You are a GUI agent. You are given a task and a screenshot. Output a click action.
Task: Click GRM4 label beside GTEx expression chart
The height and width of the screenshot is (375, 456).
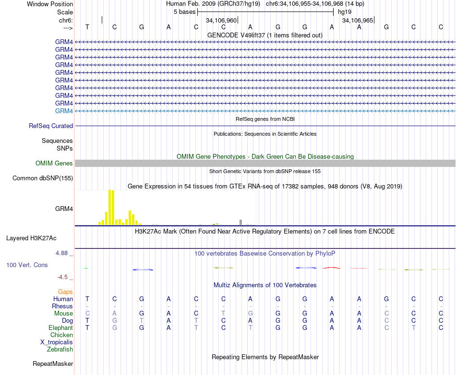pyautogui.click(x=64, y=209)
